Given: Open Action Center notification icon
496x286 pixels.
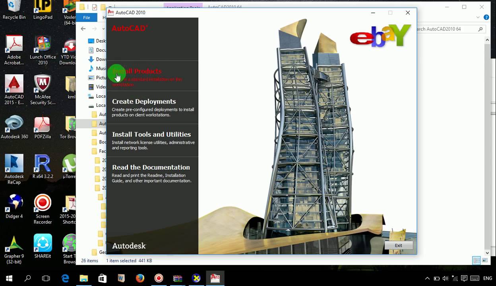Looking at the screenshot, I should pyautogui.click(x=464, y=278).
